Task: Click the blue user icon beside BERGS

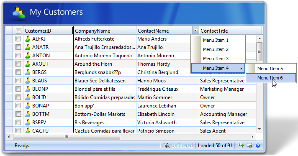Action: [28, 72]
